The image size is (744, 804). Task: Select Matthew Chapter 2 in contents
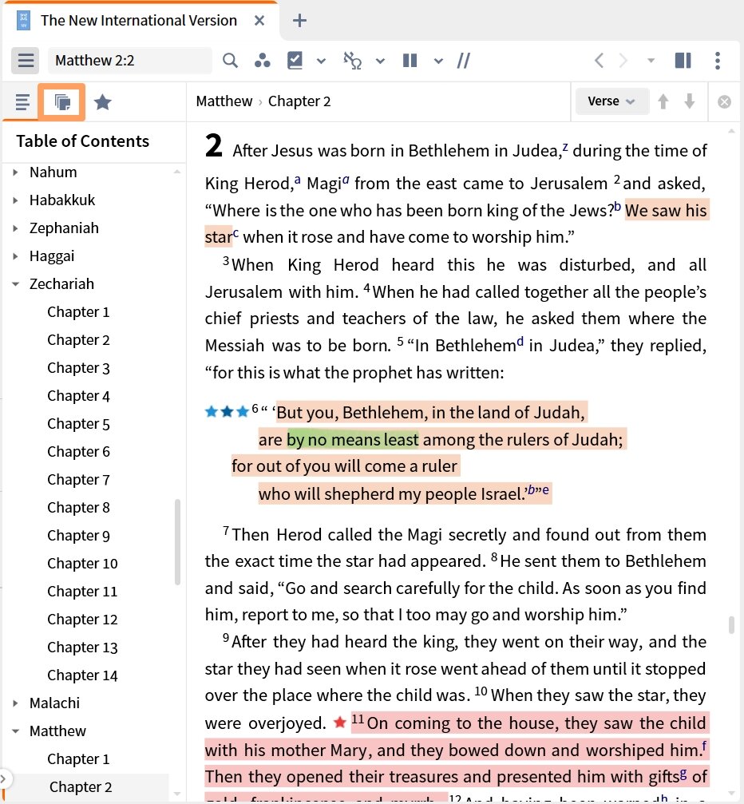[x=81, y=787]
